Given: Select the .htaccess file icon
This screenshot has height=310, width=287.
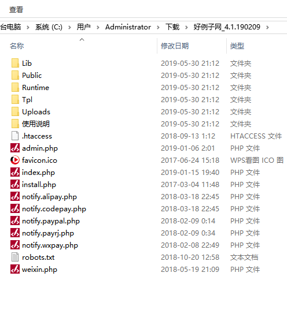Looking at the screenshot, I should tap(15, 136).
